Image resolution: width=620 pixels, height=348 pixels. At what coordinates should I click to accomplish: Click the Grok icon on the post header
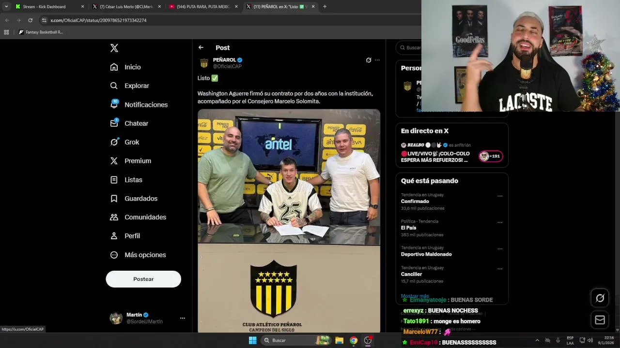point(369,60)
